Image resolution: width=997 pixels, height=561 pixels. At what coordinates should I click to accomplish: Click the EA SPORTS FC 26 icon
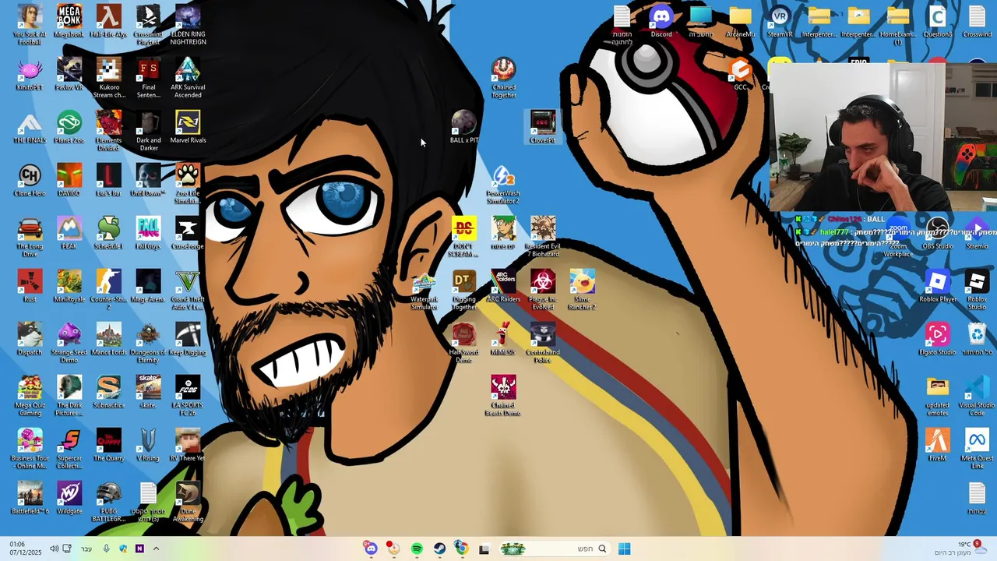click(x=188, y=396)
